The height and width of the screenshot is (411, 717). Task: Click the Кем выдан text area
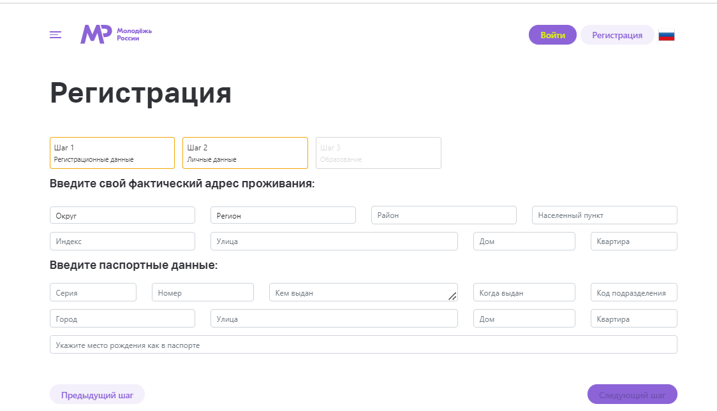click(x=363, y=292)
